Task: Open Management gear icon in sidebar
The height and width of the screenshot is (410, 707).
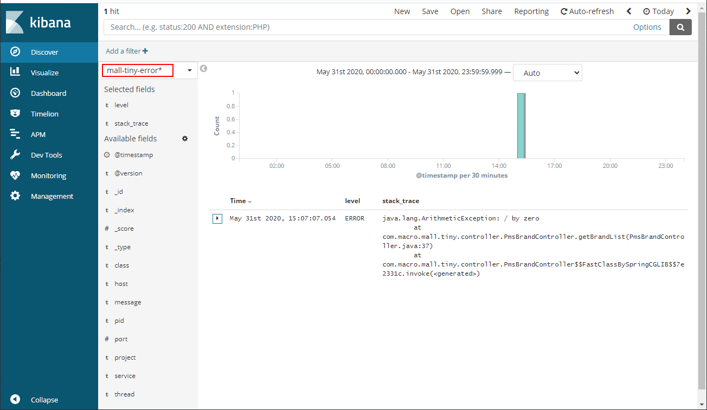Action: tap(15, 196)
